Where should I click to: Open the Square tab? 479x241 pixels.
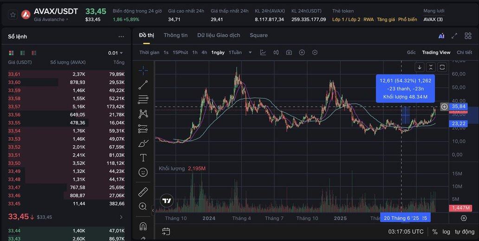point(259,35)
